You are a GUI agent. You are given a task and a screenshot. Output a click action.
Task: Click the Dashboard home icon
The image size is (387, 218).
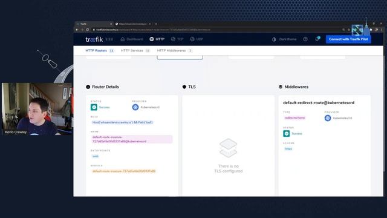[x=122, y=39]
